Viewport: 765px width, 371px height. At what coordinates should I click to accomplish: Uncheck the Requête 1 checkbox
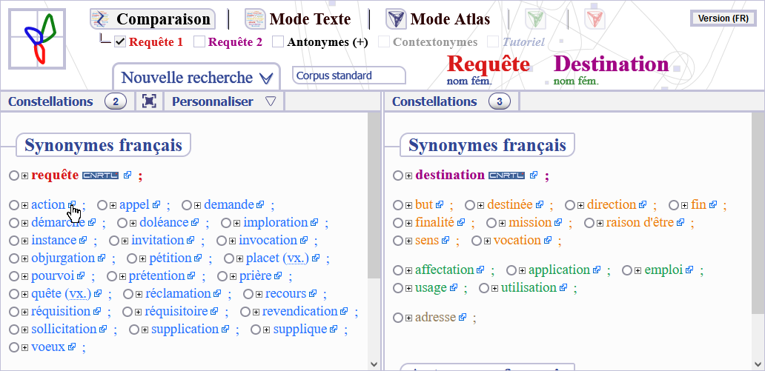(120, 42)
